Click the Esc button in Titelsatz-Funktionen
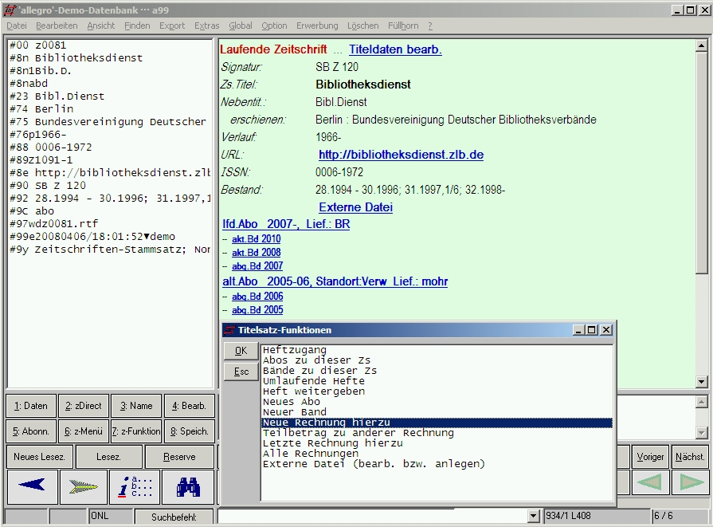 point(241,372)
